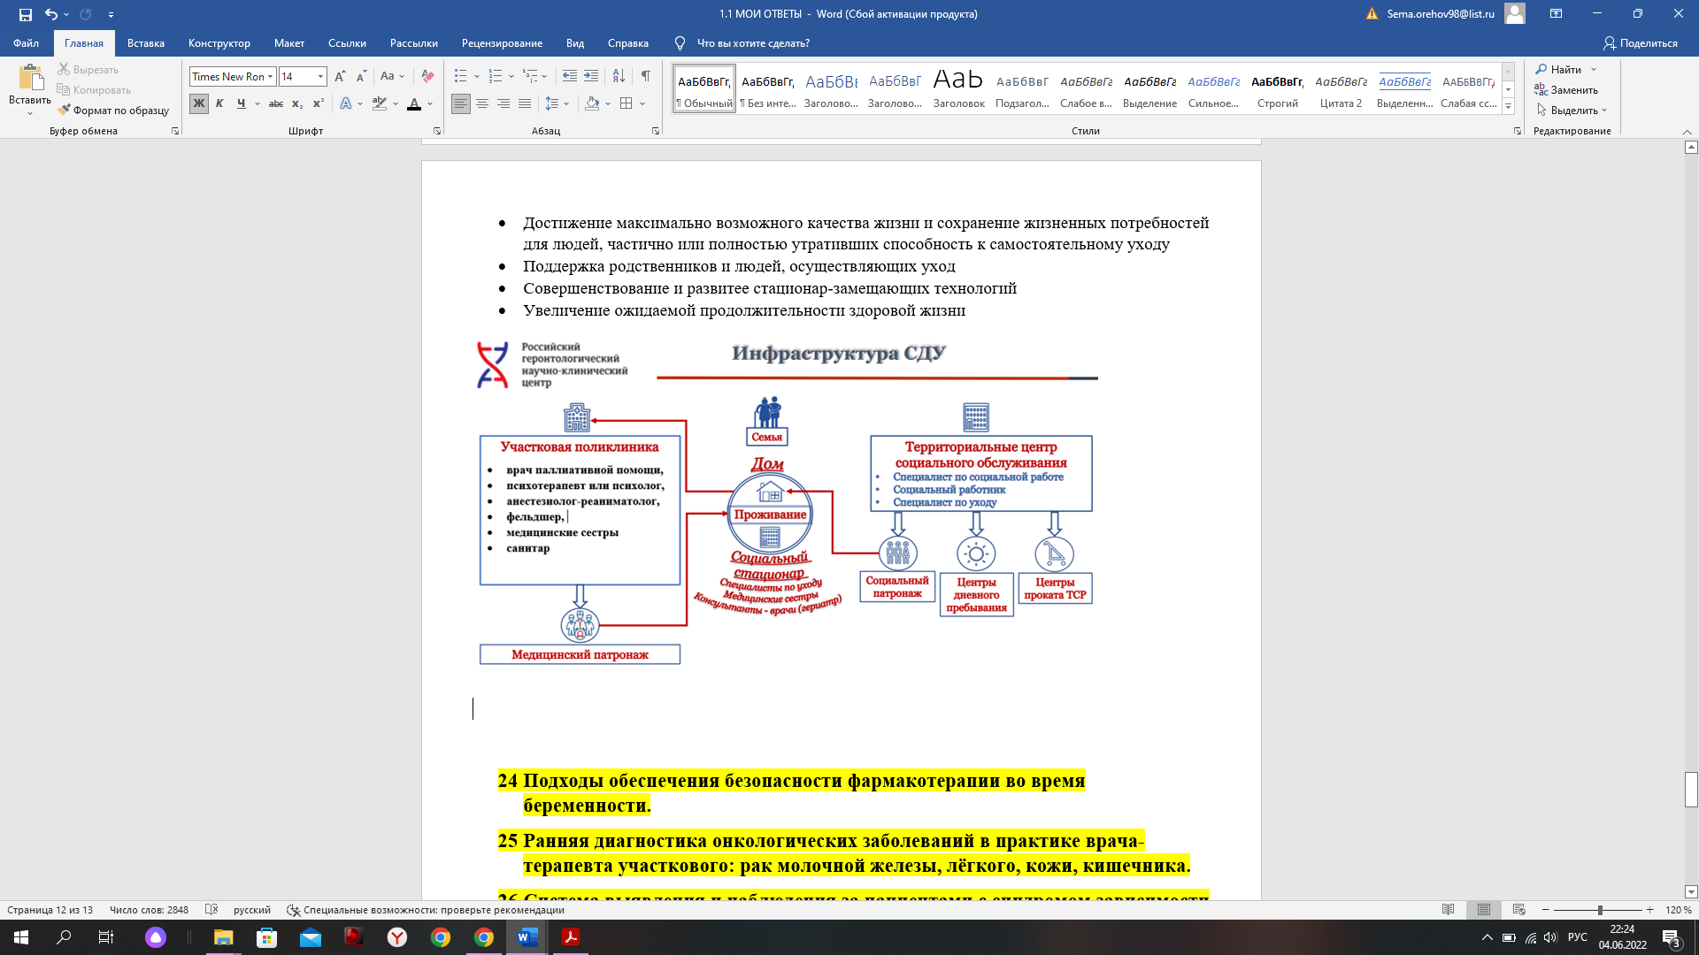The height and width of the screenshot is (955, 1699).
Task: Center align the paragraph
Action: tap(482, 103)
